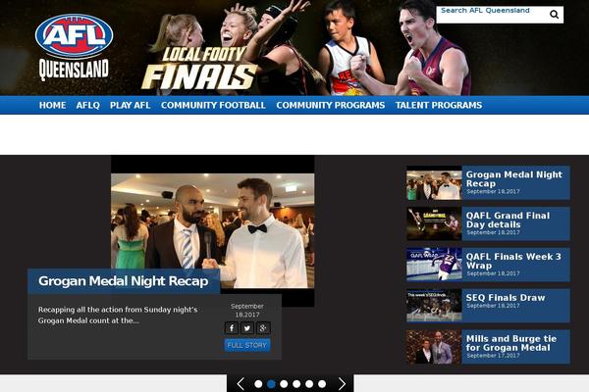This screenshot has height=392, width=589.
Task: Click the Local Footy Finals banner
Action: [x=199, y=69]
